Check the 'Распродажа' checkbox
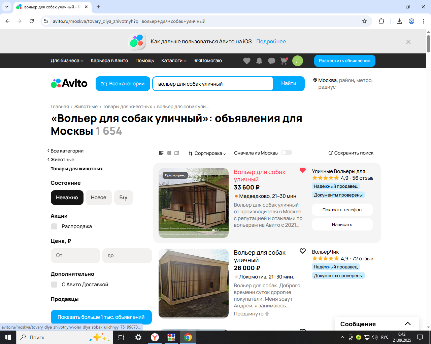Image resolution: width=431 pixels, height=344 pixels. tap(54, 226)
